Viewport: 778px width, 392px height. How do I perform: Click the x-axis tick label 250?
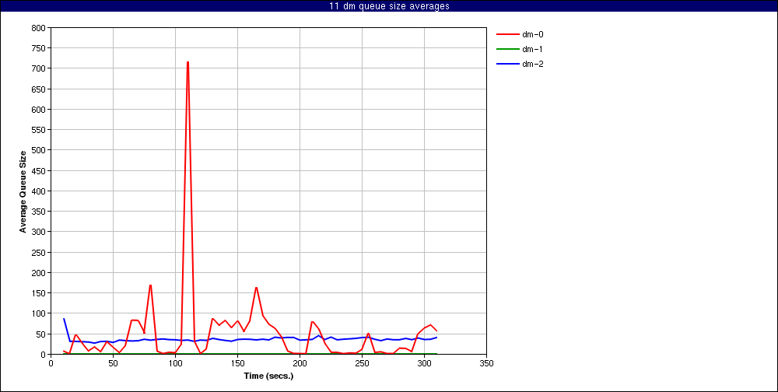[x=363, y=363]
